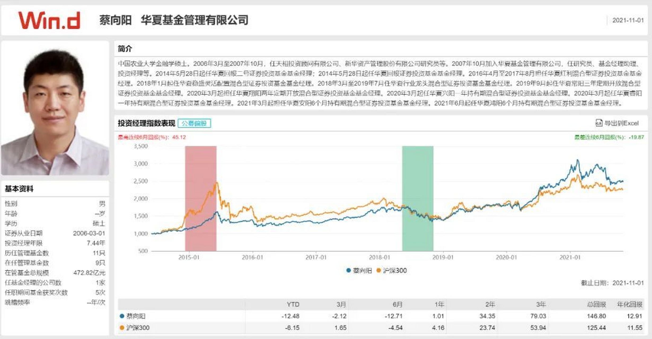This screenshot has width=652, height=339.
Task: Click the YTD column header
Action: tap(293, 305)
